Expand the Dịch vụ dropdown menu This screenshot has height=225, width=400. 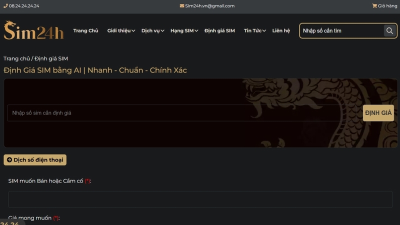[152, 30]
